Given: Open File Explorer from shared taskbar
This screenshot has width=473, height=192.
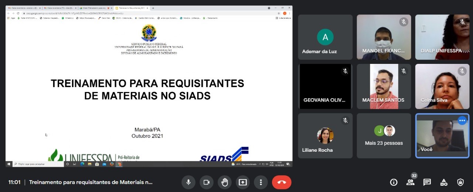Looking at the screenshot, I should click(89, 164).
